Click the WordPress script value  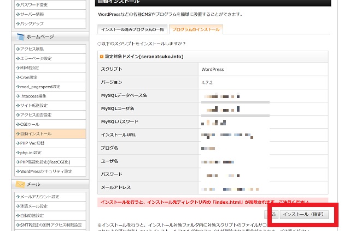(x=213, y=69)
